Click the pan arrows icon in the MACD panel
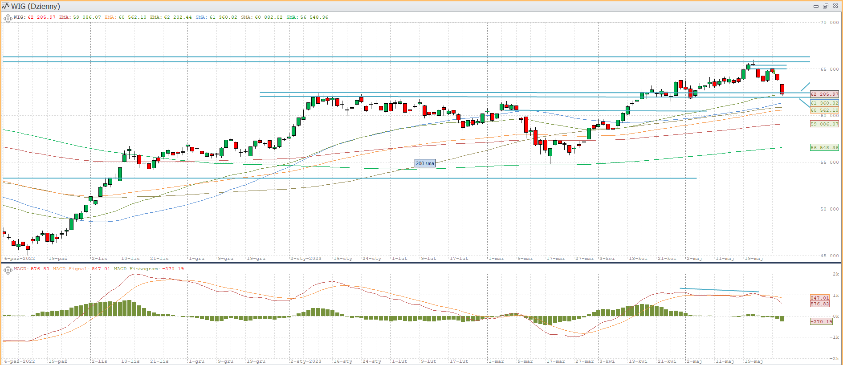Screen dimensions: 843x365 coord(8,270)
